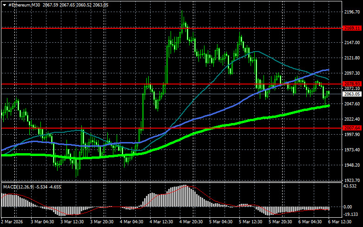Click the 5 Mar 04:30 time label
363x227 pixels.
[x=221, y=222]
